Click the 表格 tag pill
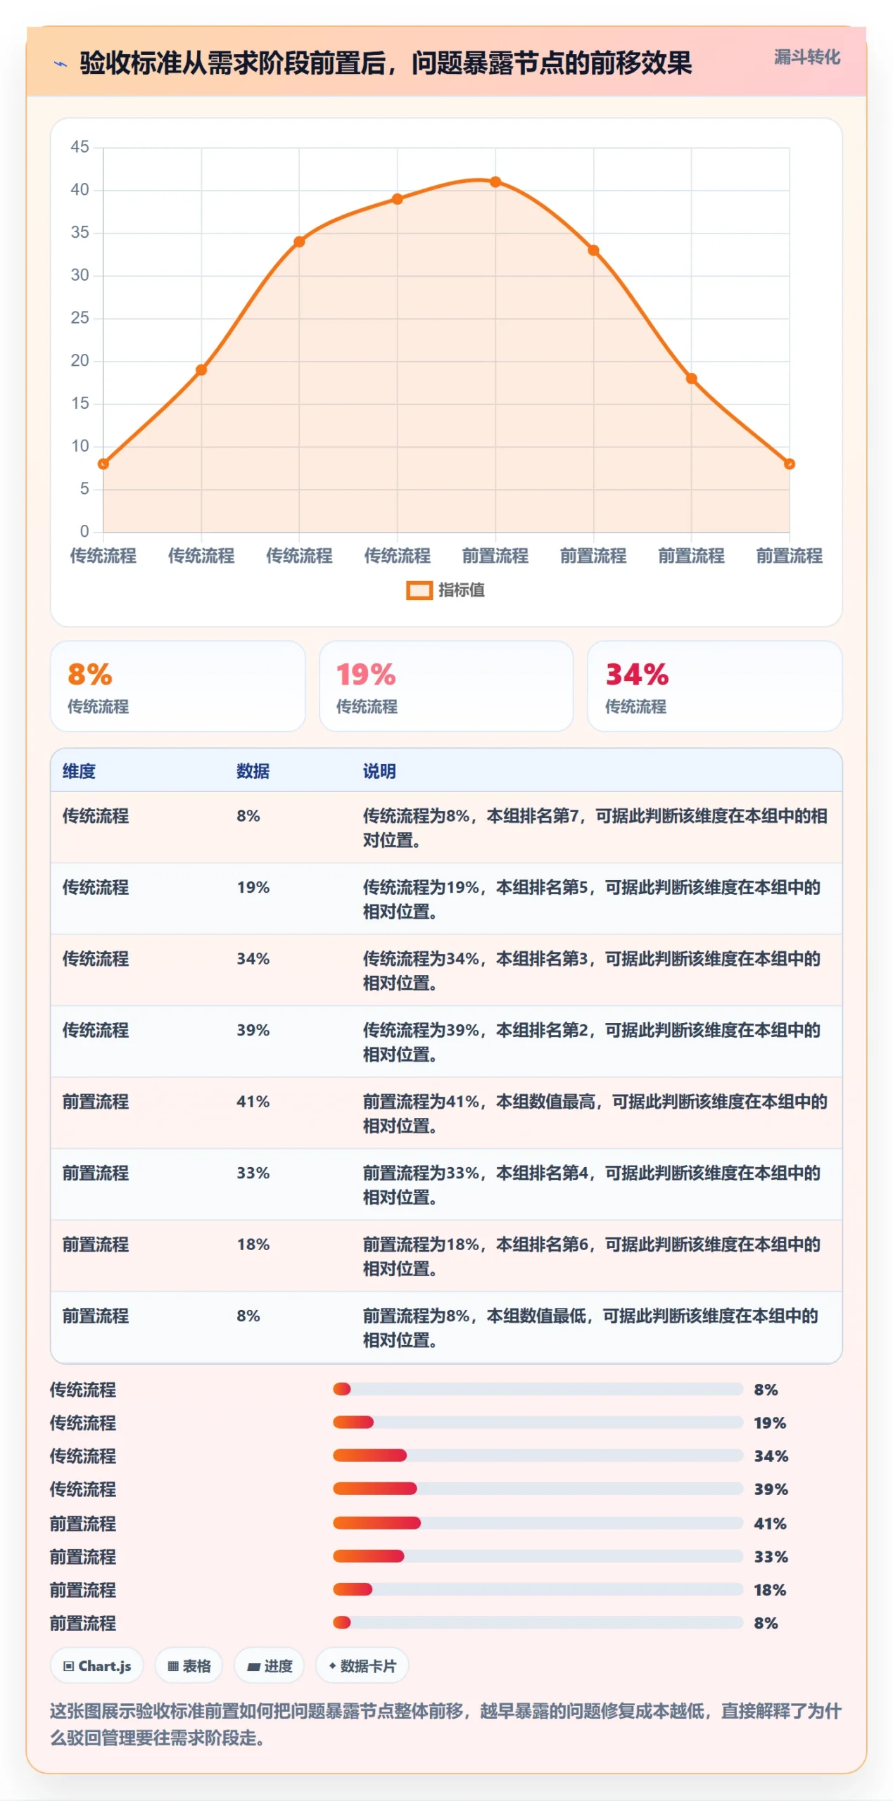 [189, 1666]
